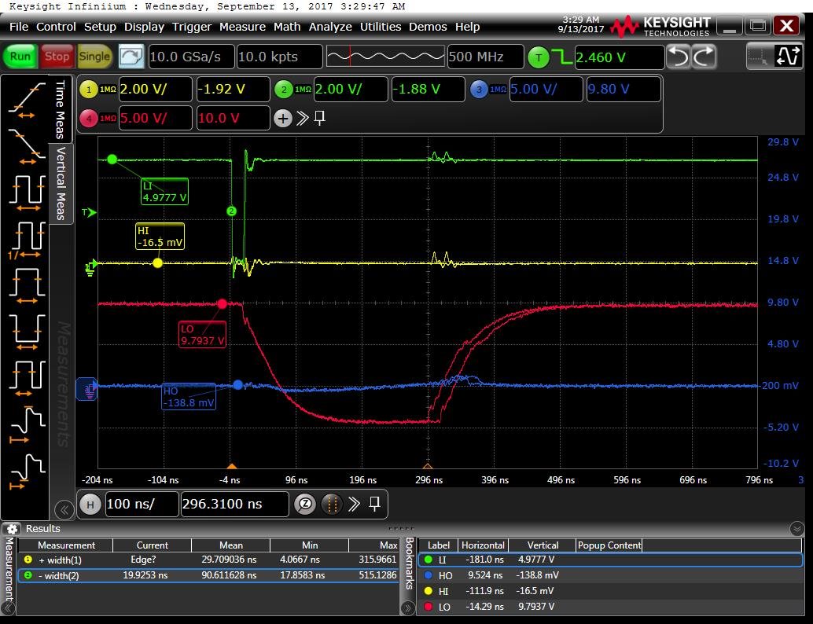Viewport: 813px width, 624px height.
Task: Open the Control menu
Action: pos(56,27)
